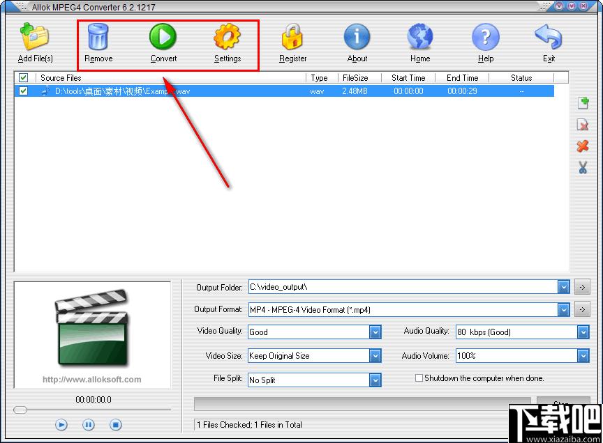Click the Remove trash bin icon
Screen dimensions: 603x443
[98, 37]
